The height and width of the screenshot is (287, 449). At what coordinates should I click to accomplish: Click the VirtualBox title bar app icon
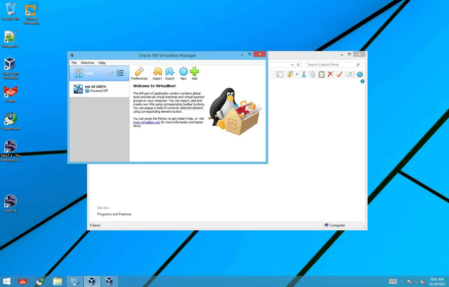(x=72, y=55)
